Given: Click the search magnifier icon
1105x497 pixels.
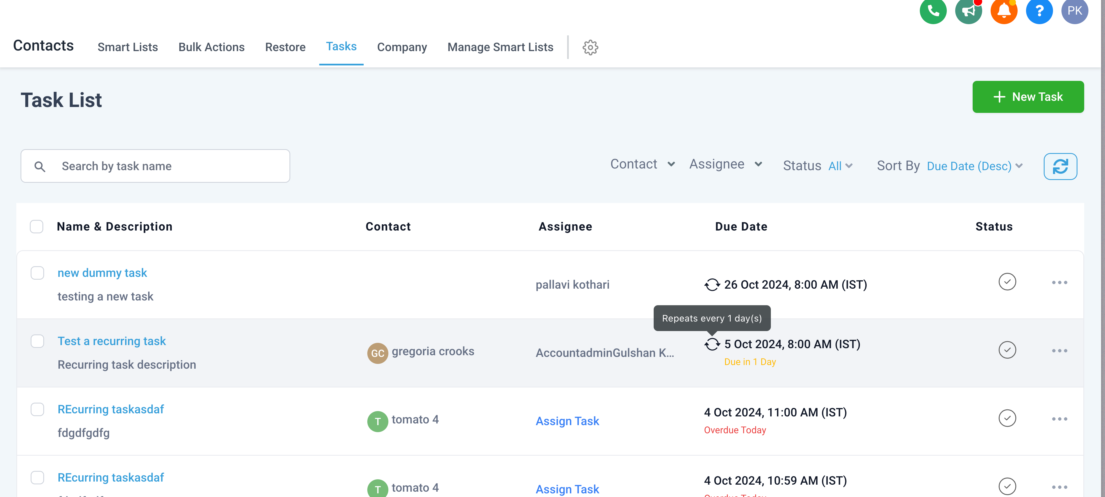Looking at the screenshot, I should 40,166.
